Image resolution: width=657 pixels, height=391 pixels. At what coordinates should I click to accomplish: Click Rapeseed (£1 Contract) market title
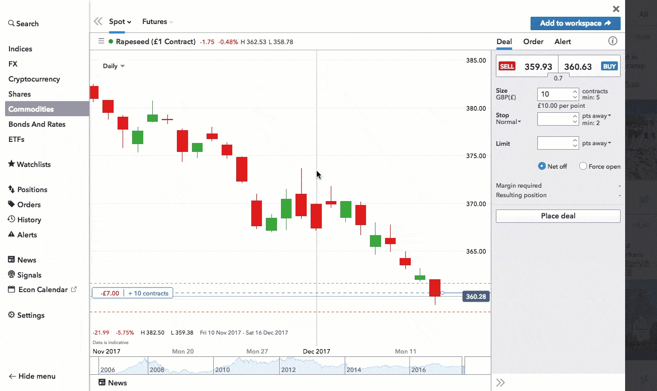156,41
